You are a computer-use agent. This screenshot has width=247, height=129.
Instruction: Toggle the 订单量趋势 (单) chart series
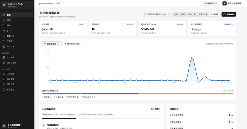pos(72,44)
